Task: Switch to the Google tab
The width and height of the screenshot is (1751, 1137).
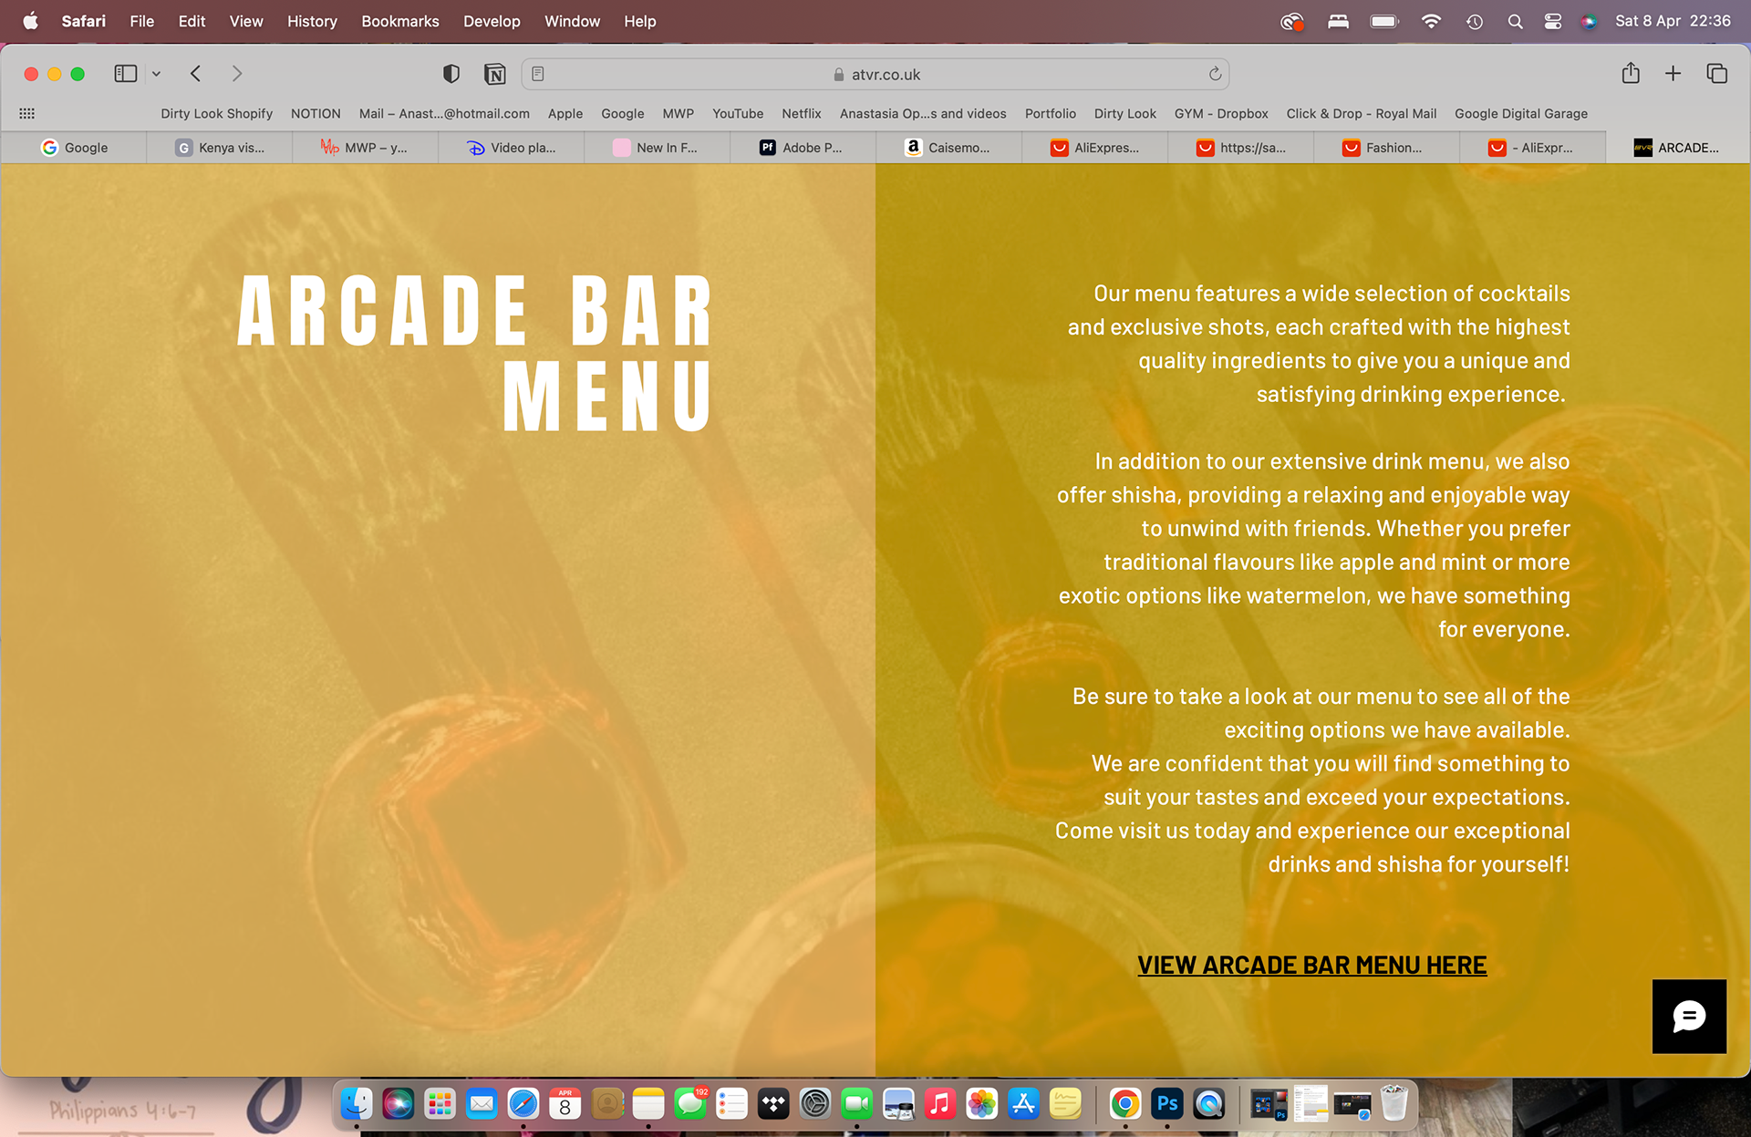Action: pos(74,148)
